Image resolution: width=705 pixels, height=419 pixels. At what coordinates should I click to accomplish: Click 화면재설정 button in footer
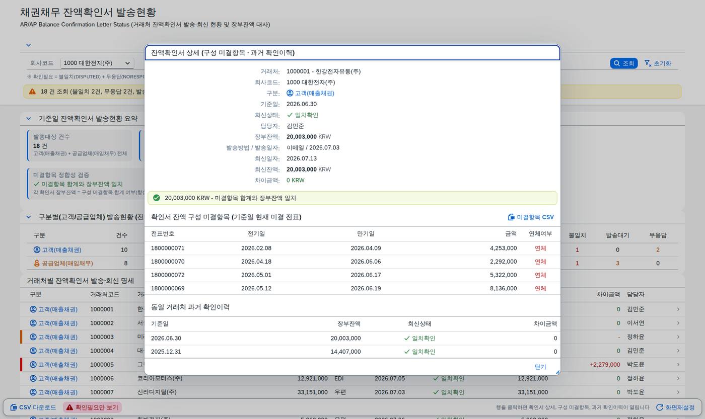(675, 407)
